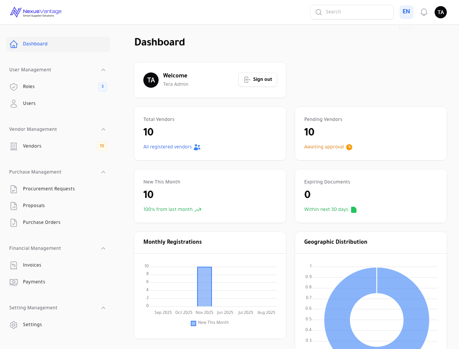Click the Vendors icon
The image size is (459, 349).
click(14, 146)
